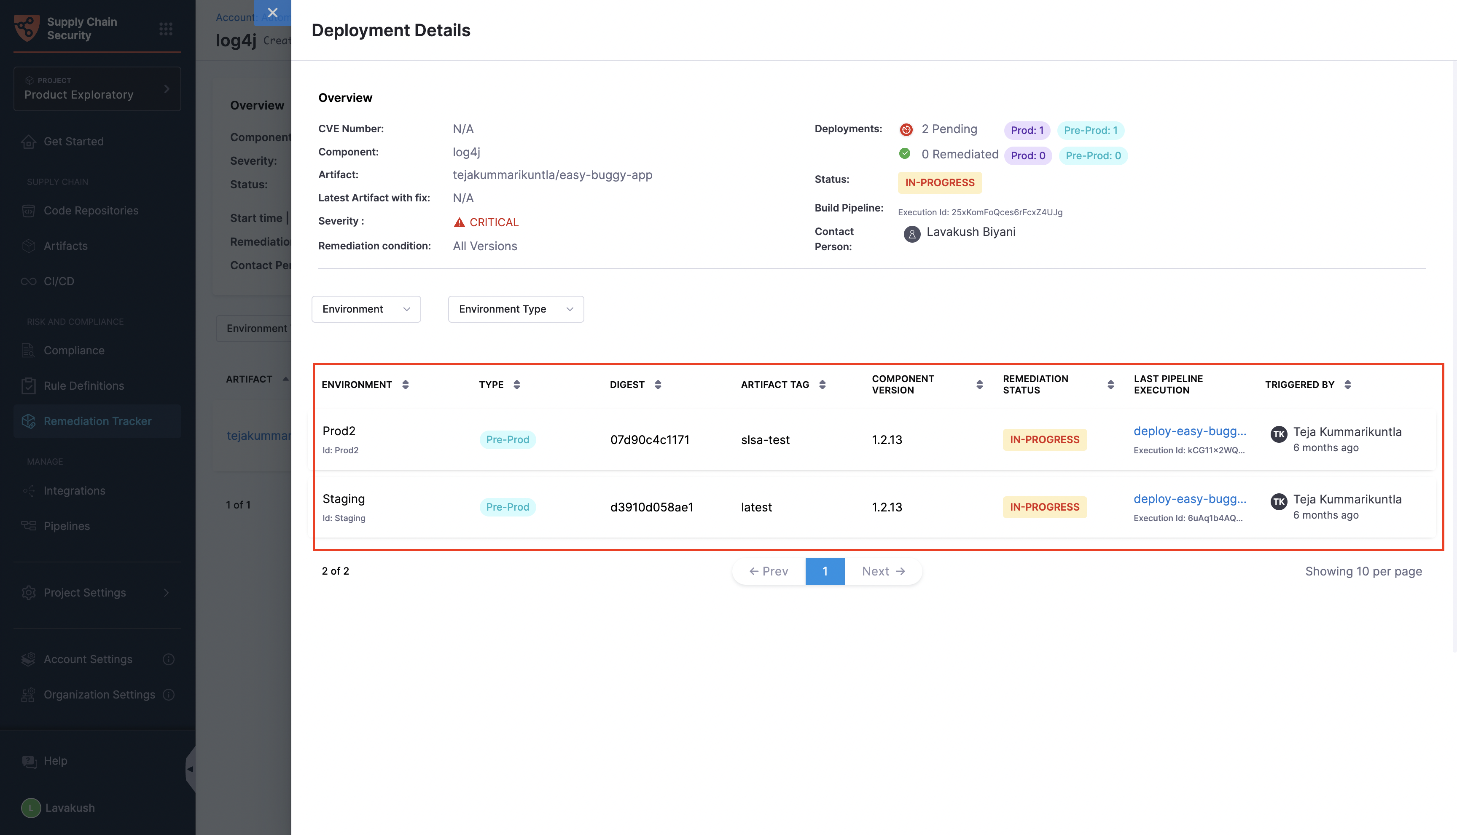Sort by Artifact Tag column
The width and height of the screenshot is (1457, 835).
[822, 385]
